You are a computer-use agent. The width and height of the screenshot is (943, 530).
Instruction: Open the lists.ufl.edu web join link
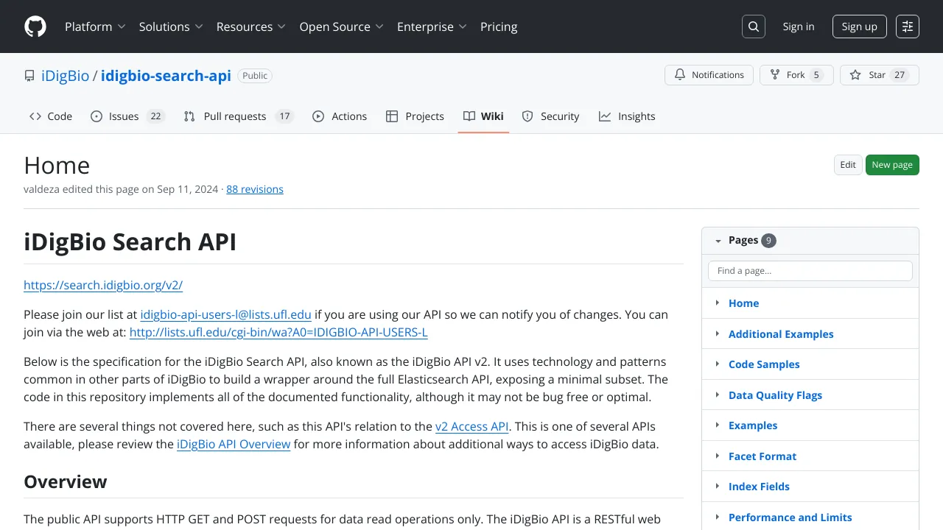(278, 332)
